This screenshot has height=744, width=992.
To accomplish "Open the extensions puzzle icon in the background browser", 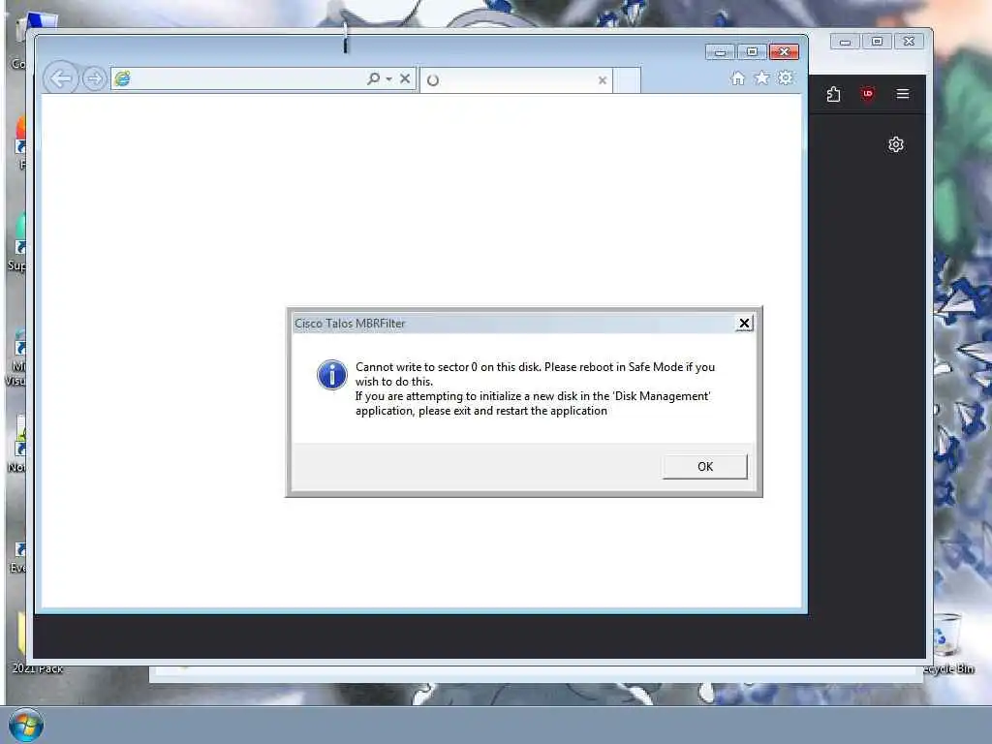I will (x=833, y=94).
